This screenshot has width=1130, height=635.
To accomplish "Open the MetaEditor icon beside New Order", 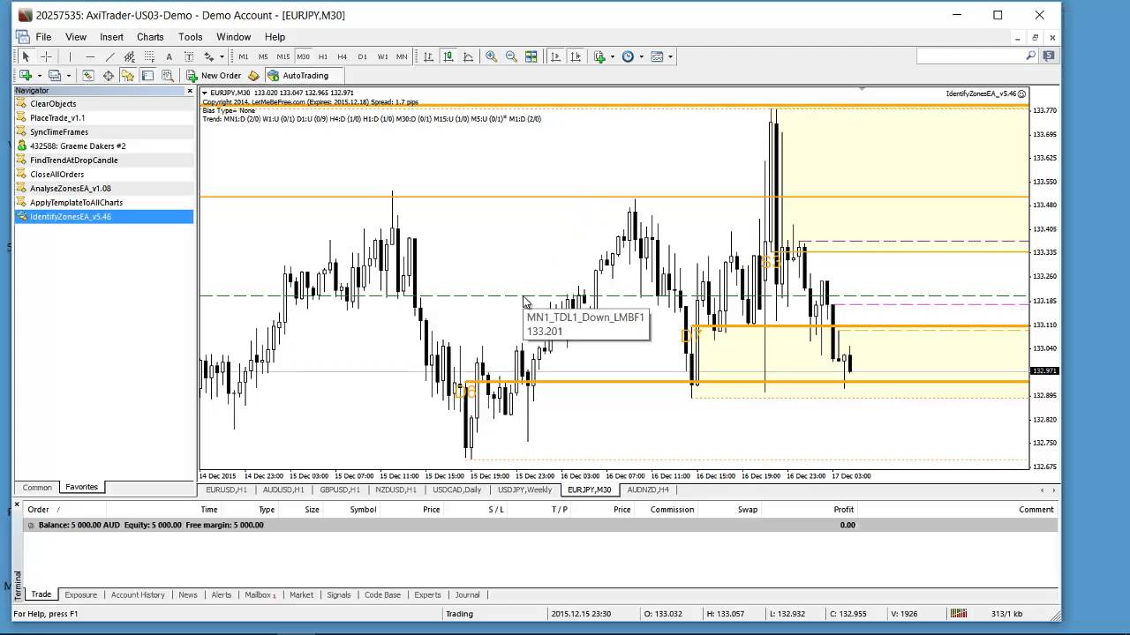I will [x=253, y=76].
